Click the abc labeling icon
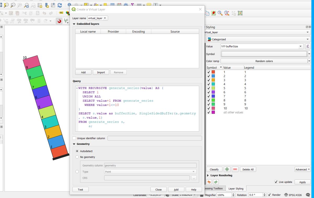This screenshot has height=198, width=314. click(x=61, y=13)
